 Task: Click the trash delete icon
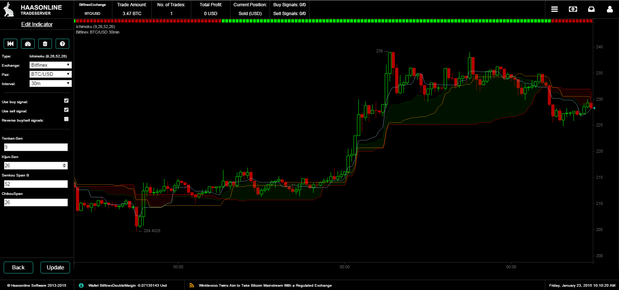[x=45, y=44]
